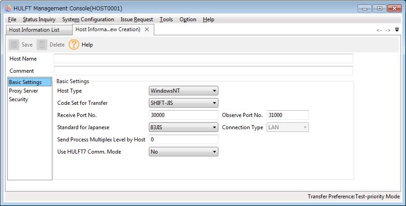Expand the Host Type dropdown
This screenshot has height=206, width=406.
click(184, 91)
